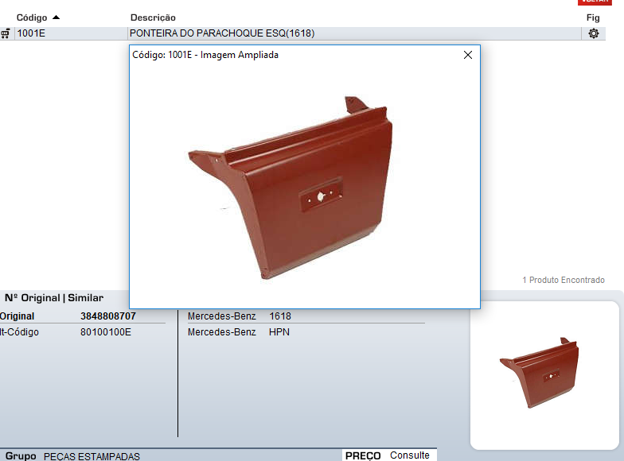The height and width of the screenshot is (461, 624).
Task: Select product code 1001E cell
Action: tap(30, 33)
